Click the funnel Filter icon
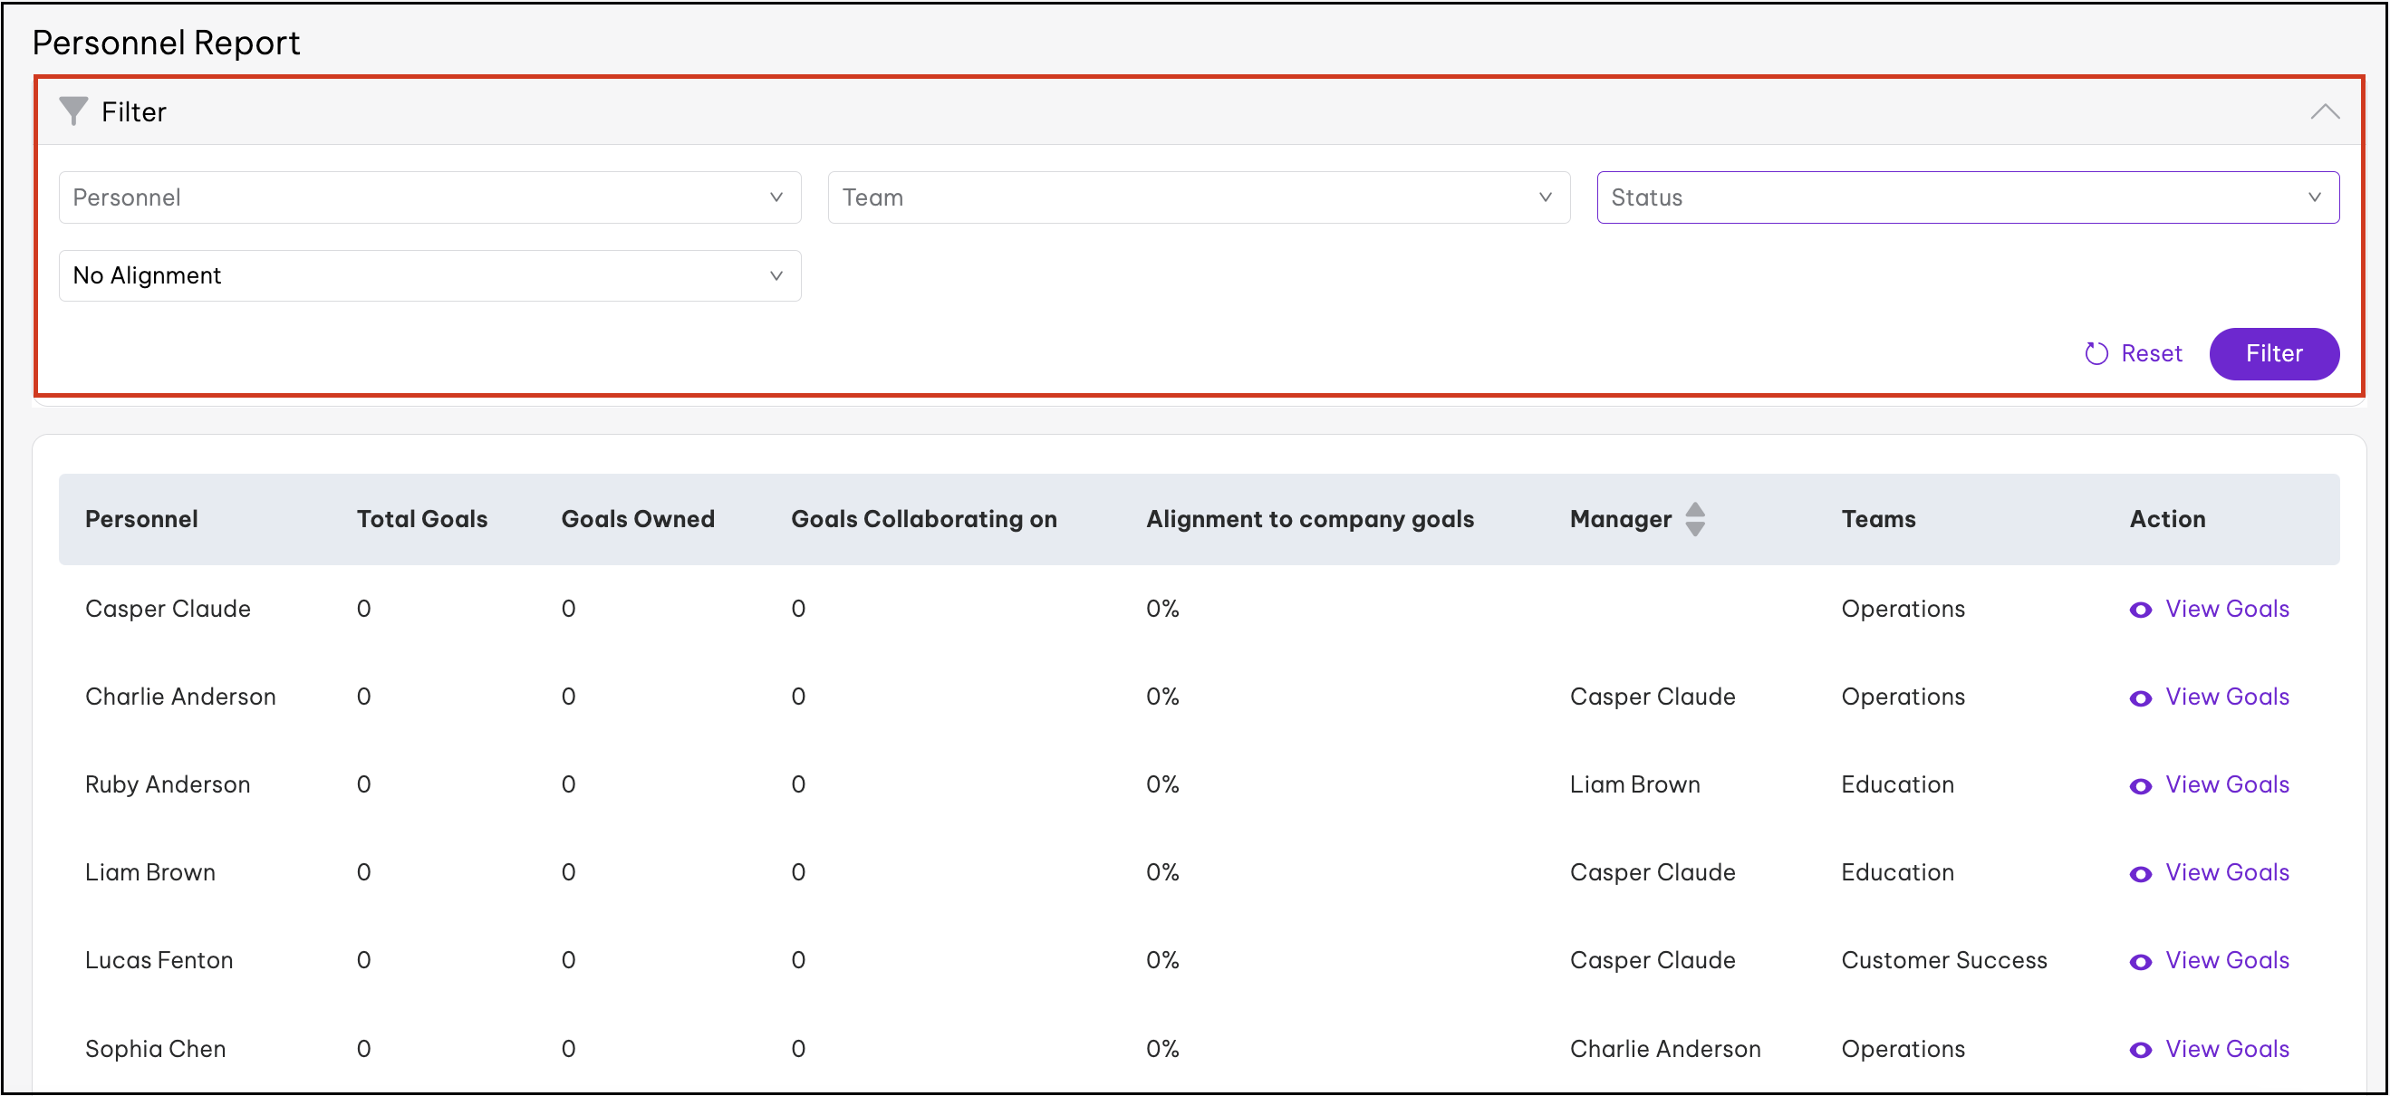Image resolution: width=2390 pixels, height=1096 pixels. tap(72, 111)
